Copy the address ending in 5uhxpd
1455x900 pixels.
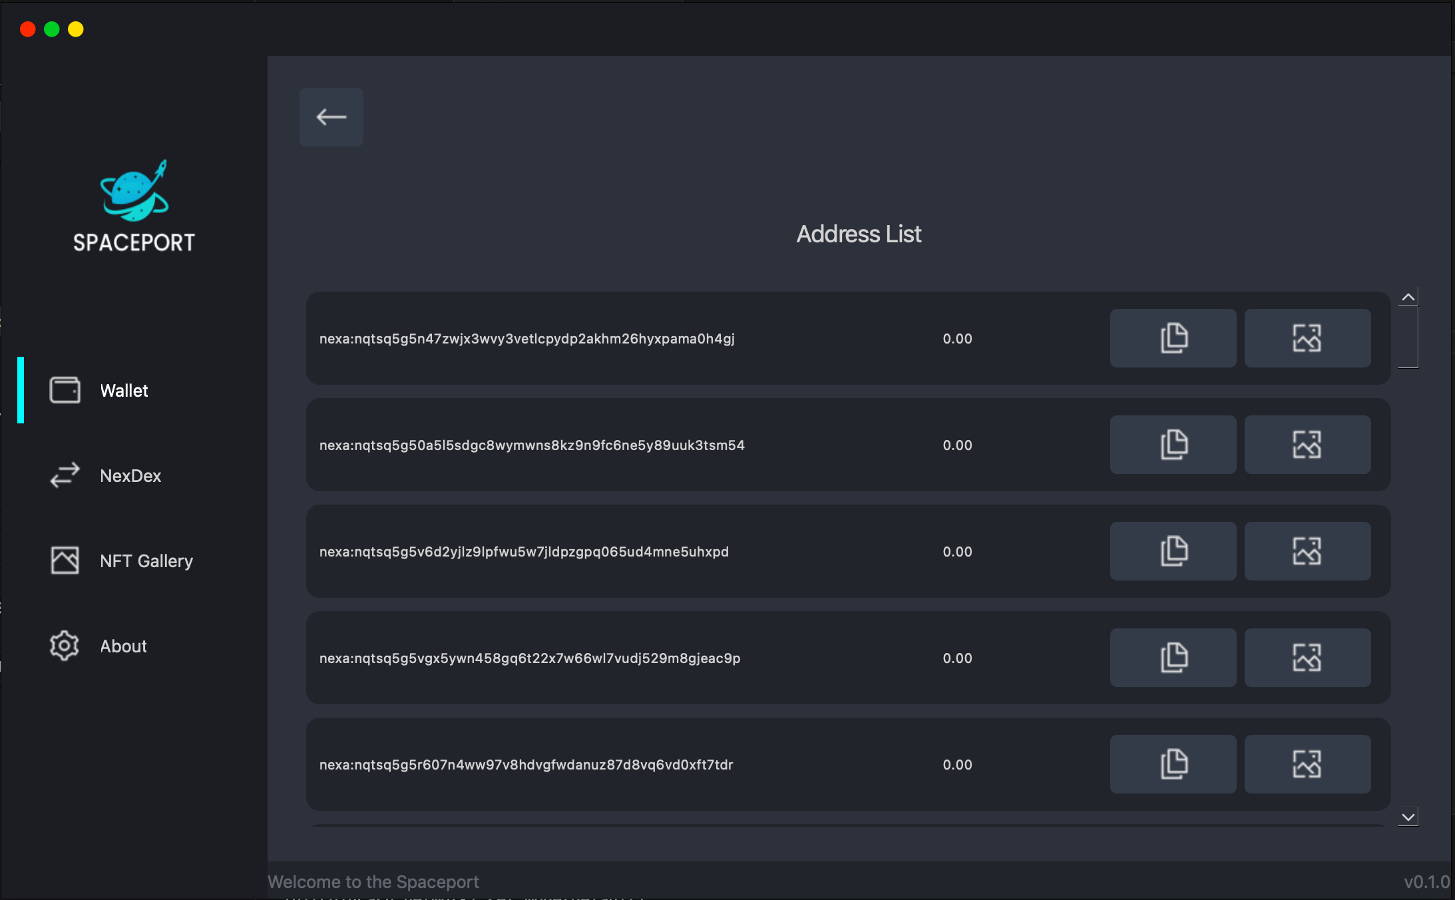(x=1173, y=551)
